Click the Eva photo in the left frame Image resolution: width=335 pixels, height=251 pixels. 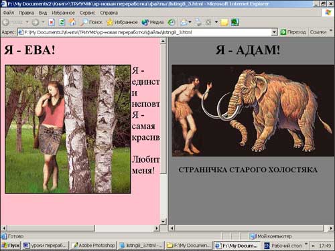coord(68,129)
